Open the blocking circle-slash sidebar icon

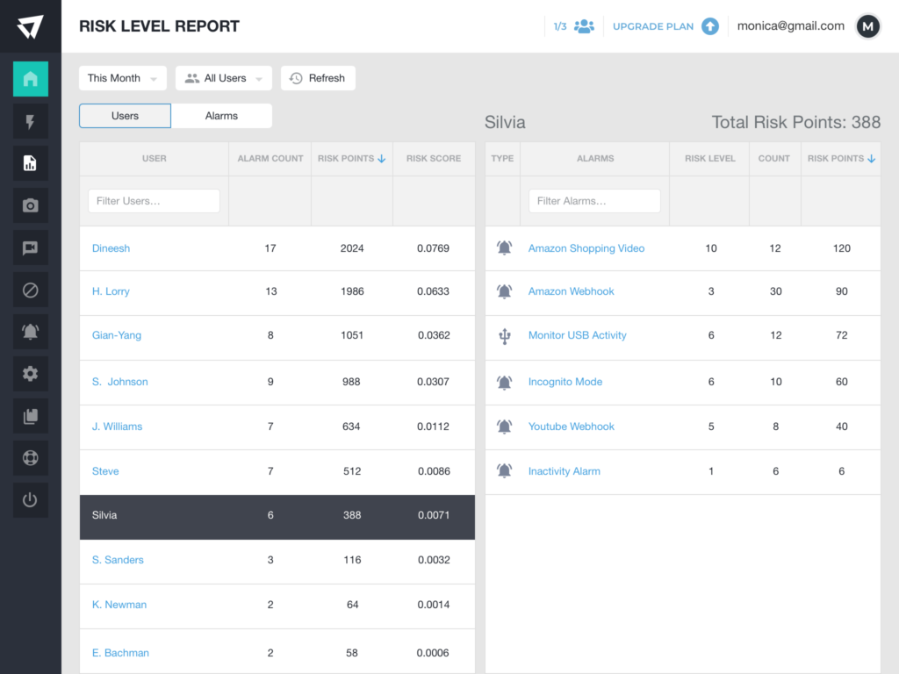(30, 290)
